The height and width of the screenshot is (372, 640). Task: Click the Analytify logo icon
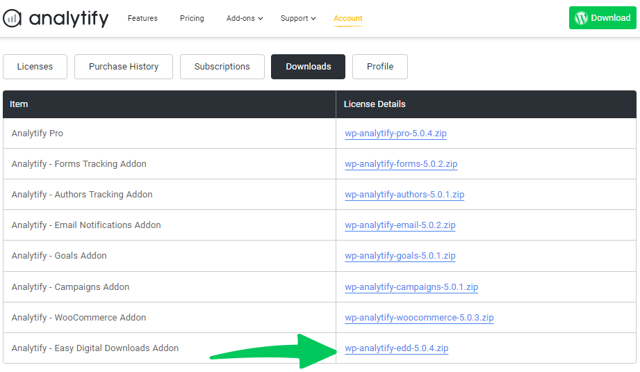12,18
